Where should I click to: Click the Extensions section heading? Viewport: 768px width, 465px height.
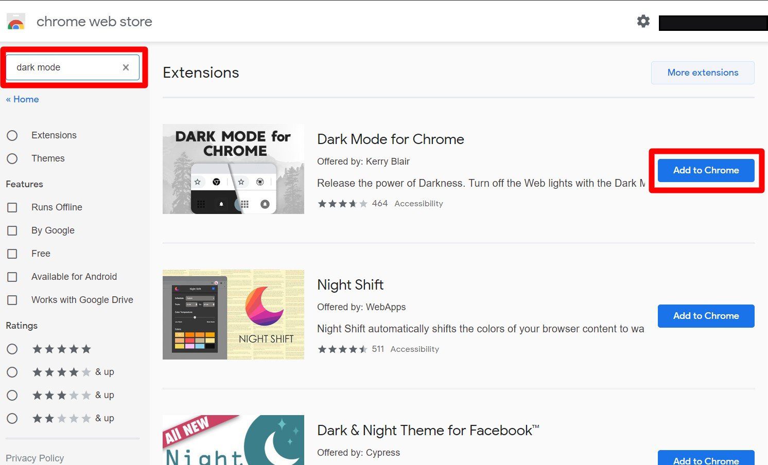(x=201, y=73)
